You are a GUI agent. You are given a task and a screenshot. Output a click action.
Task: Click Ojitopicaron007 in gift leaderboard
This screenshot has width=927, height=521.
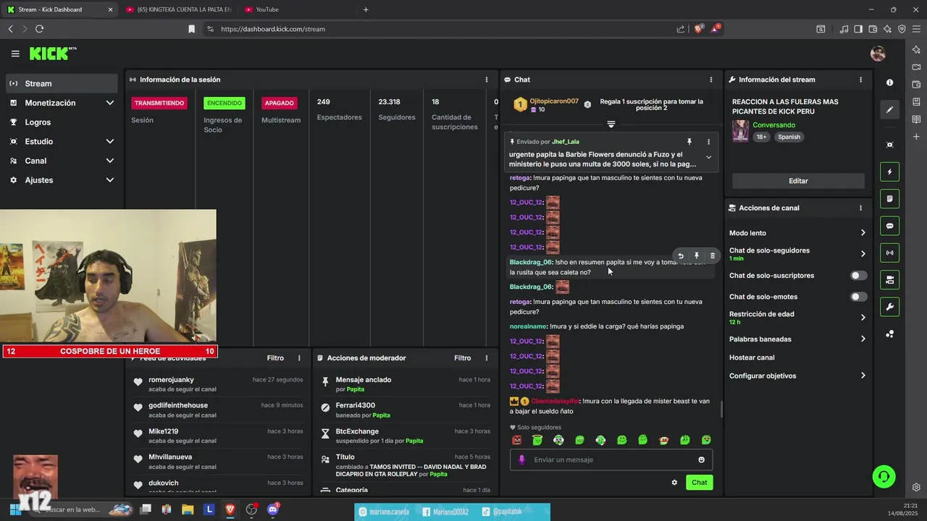[x=554, y=101]
